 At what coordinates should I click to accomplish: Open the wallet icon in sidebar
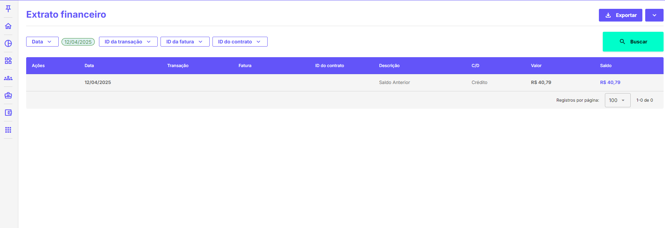[x=8, y=113]
